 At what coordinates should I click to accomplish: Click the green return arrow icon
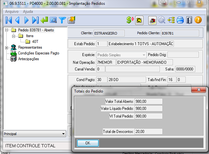44,20
